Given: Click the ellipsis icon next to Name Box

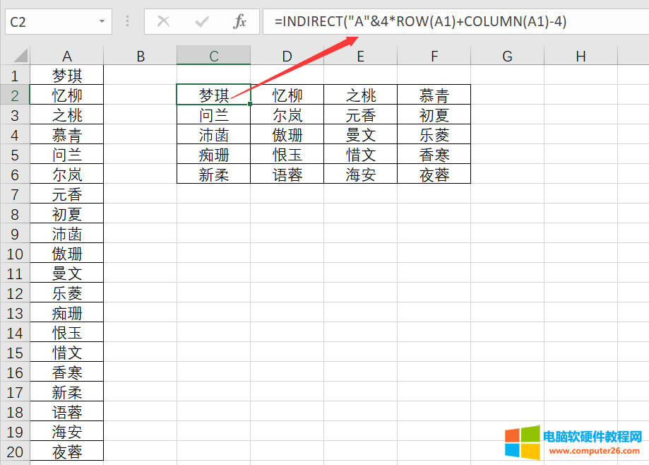Looking at the screenshot, I should tap(127, 21).
